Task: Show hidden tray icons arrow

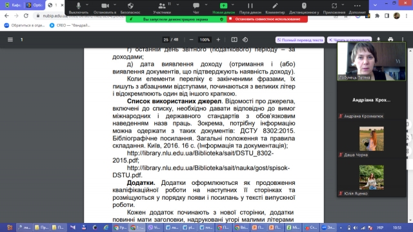Action: [x=341, y=227]
